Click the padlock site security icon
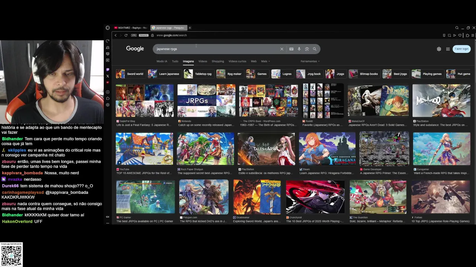The image size is (476, 267). click(x=152, y=35)
